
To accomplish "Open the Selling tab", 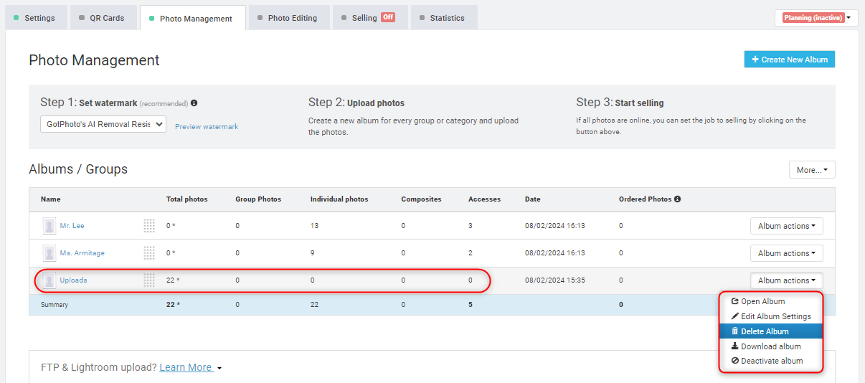I will (x=369, y=18).
